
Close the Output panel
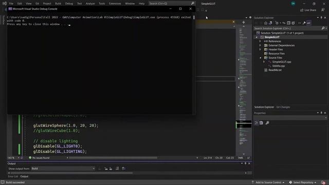(x=249, y=163)
